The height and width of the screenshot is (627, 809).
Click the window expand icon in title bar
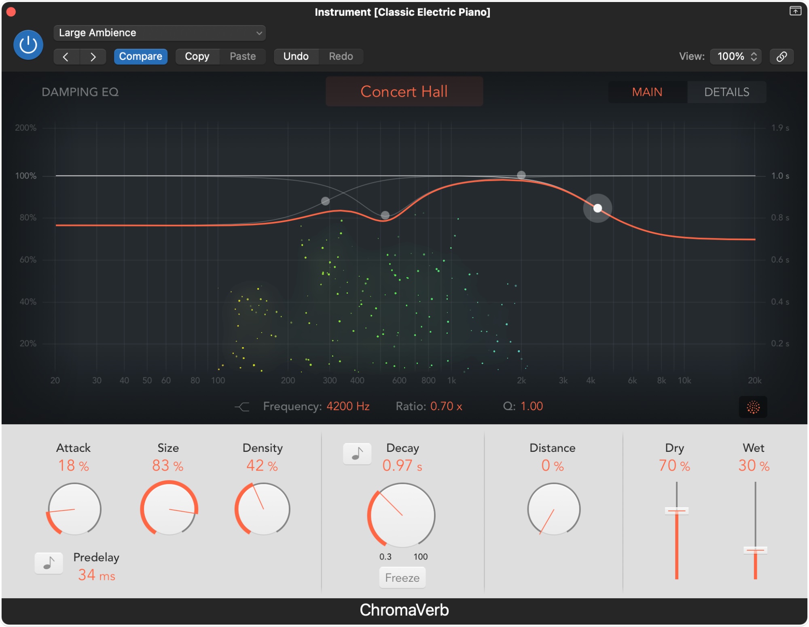click(x=795, y=11)
